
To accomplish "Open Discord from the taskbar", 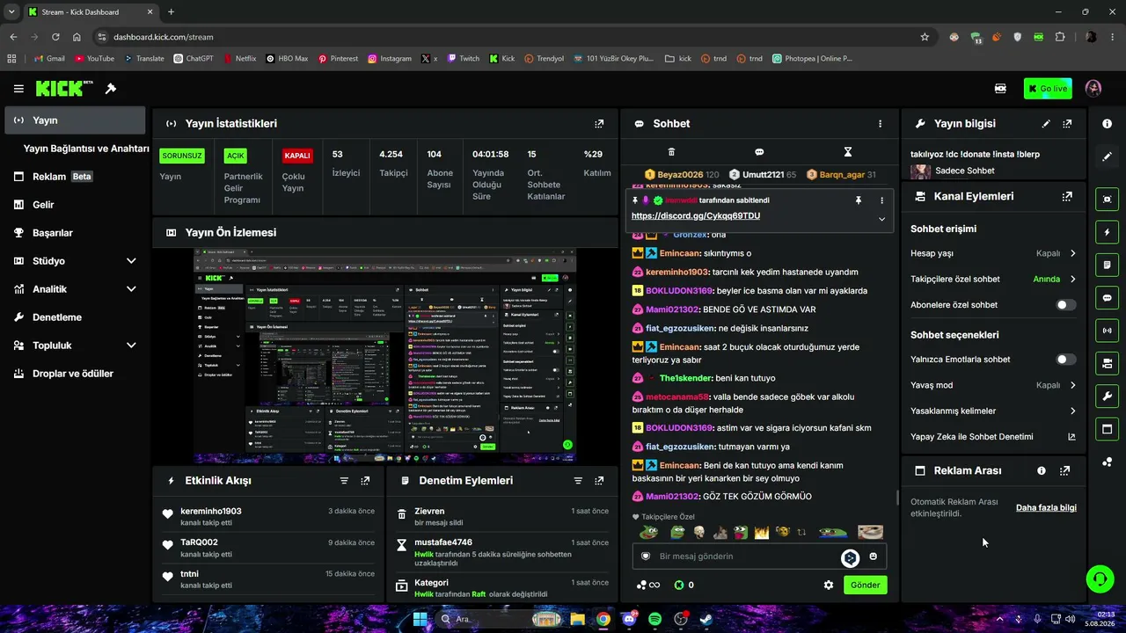I will point(629,619).
